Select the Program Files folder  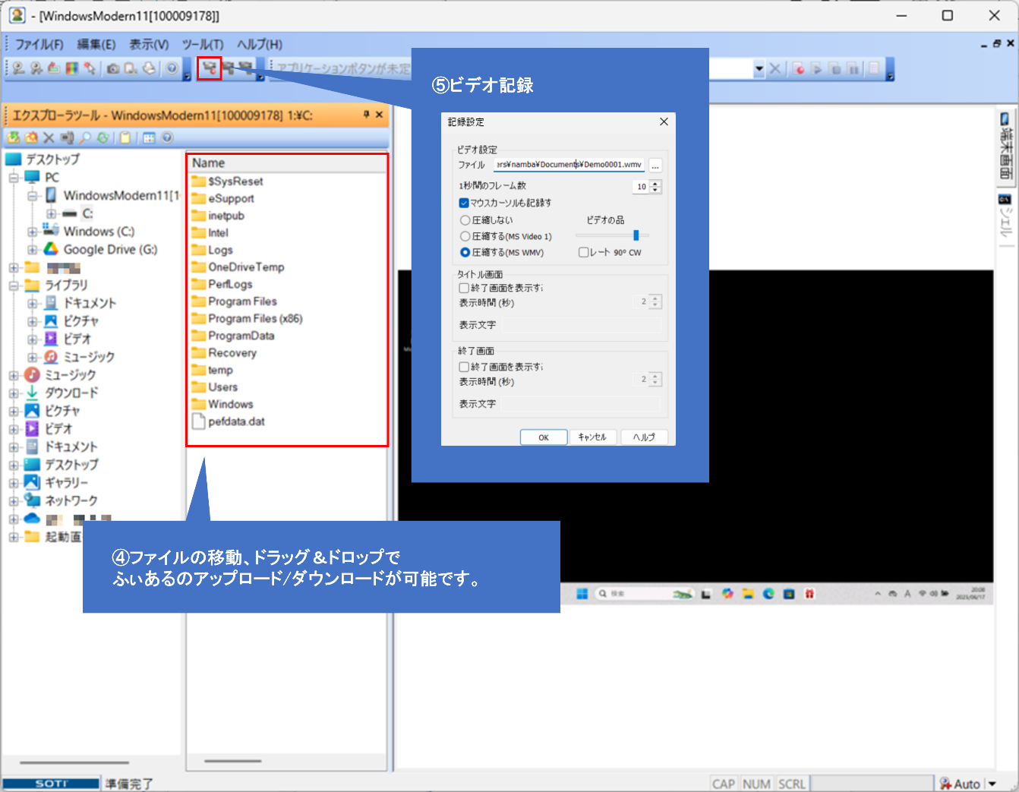(x=242, y=301)
